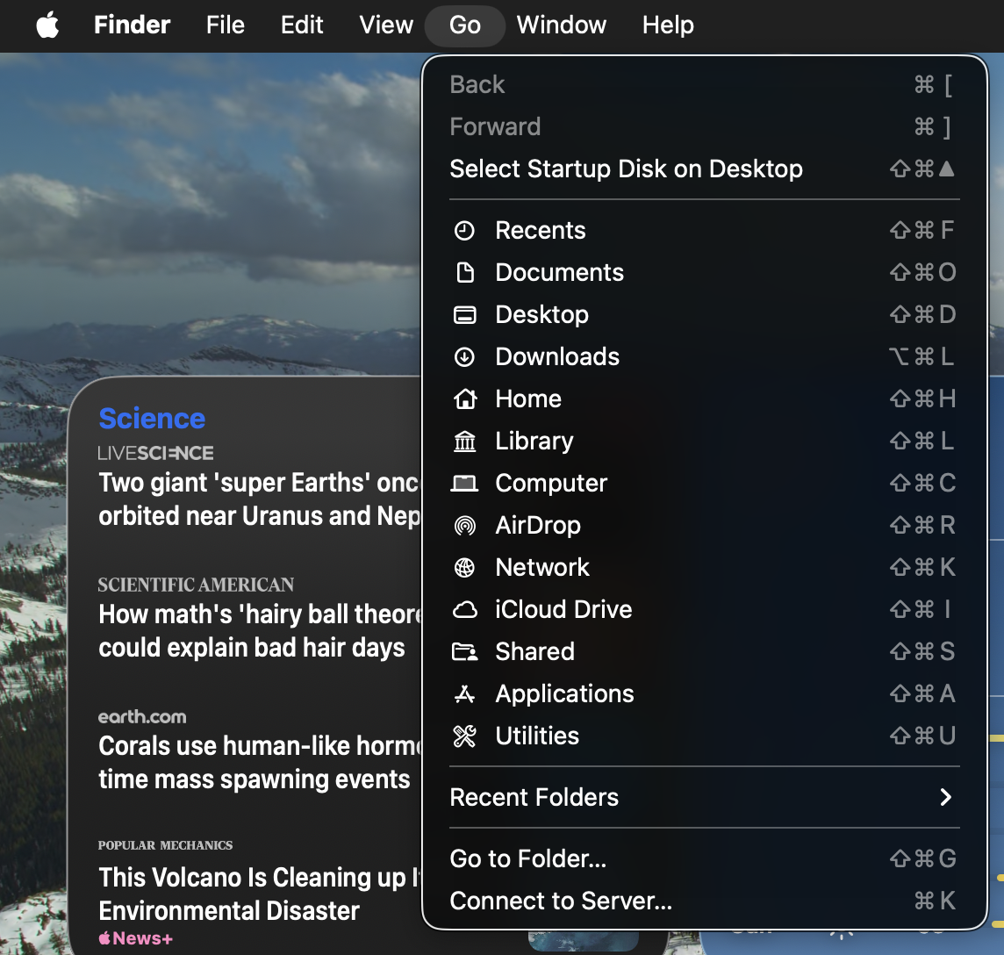Choose Connect to Server… menu item

(x=705, y=901)
